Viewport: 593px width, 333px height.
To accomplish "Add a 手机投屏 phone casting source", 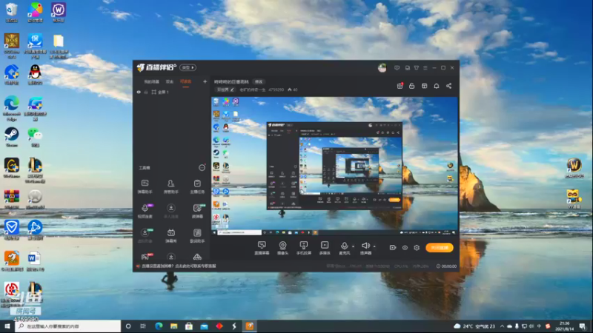I will coord(303,248).
